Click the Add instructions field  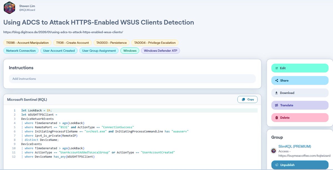click(x=132, y=79)
